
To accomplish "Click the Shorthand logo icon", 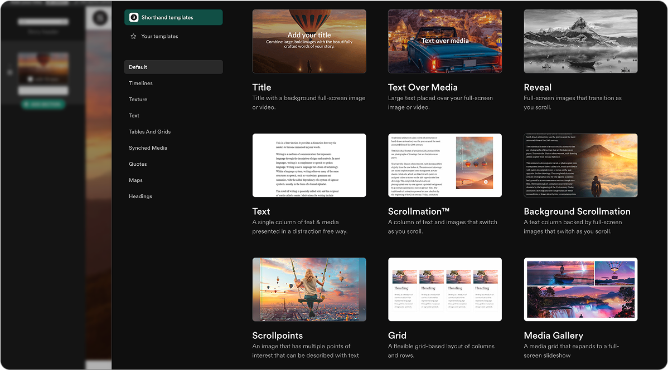I will (x=133, y=17).
